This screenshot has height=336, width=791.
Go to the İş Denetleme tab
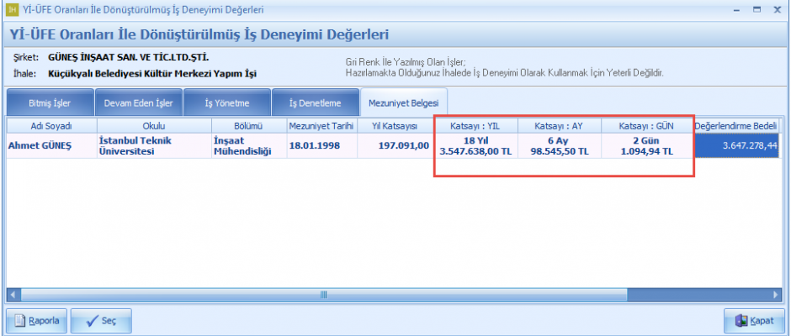(x=315, y=103)
